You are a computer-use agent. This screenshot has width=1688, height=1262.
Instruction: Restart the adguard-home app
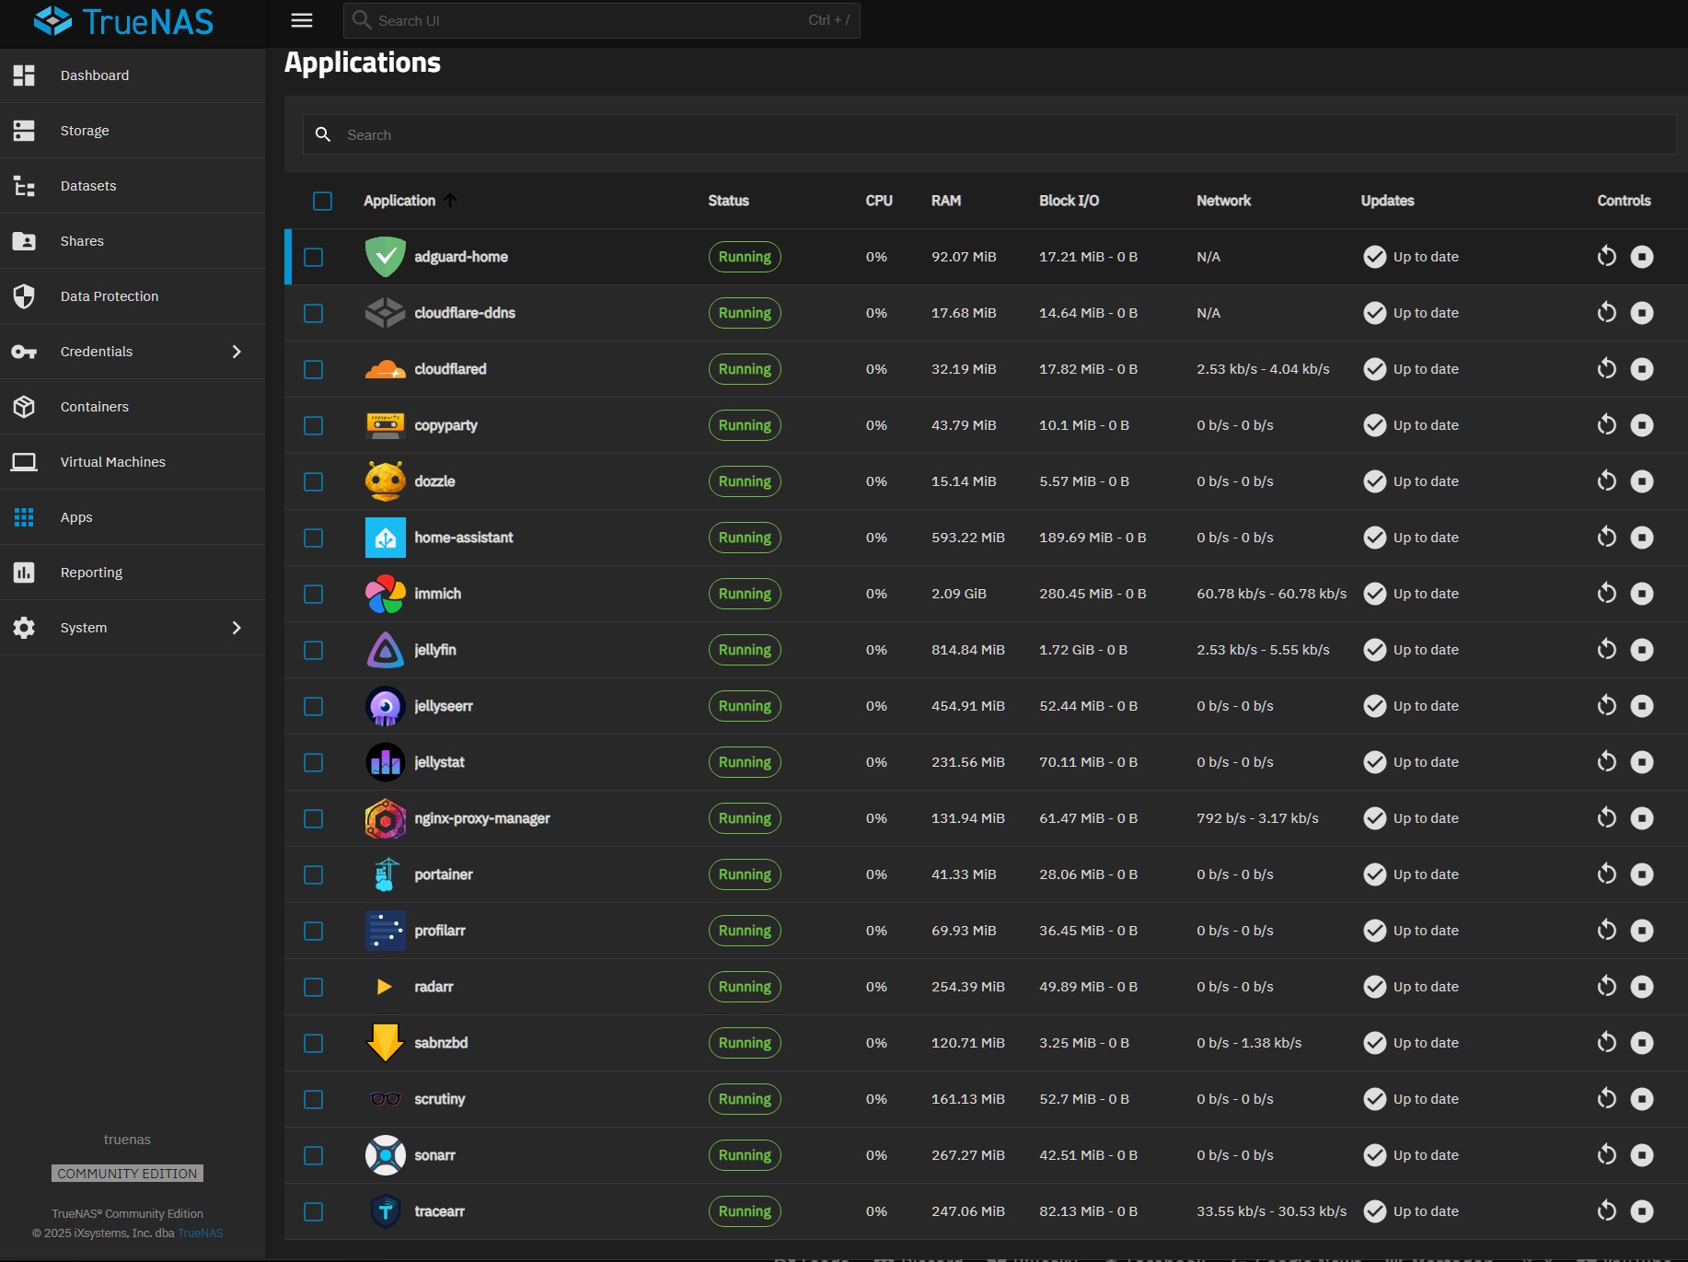coord(1607,257)
